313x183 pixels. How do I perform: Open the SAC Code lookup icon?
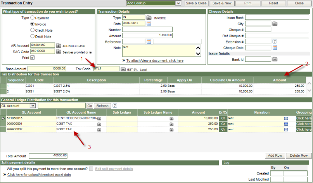tap(59, 52)
